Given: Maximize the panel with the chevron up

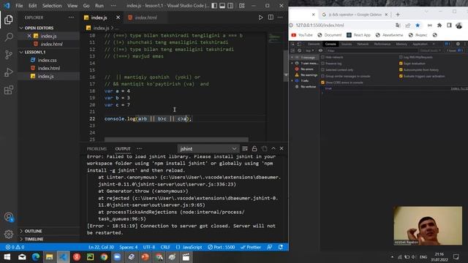Looking at the screenshot, I should coord(273,148).
